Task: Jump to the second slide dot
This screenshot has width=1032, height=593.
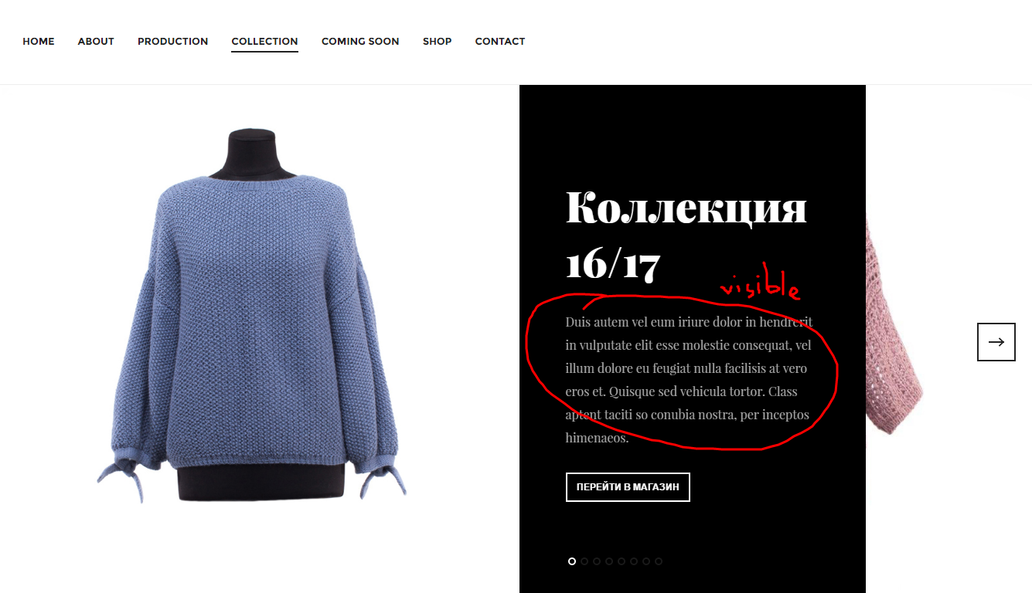Action: [x=584, y=561]
